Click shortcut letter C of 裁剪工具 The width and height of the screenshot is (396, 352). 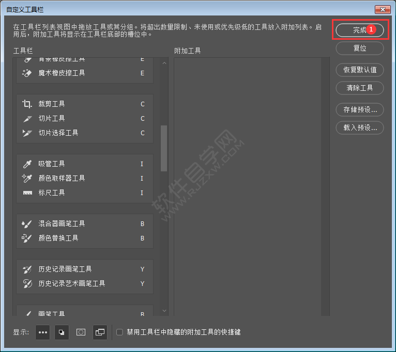pos(143,104)
